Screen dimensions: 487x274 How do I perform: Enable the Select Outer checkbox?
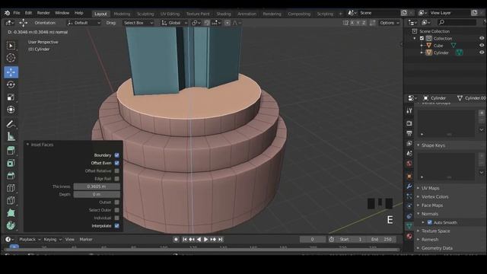[x=116, y=210]
